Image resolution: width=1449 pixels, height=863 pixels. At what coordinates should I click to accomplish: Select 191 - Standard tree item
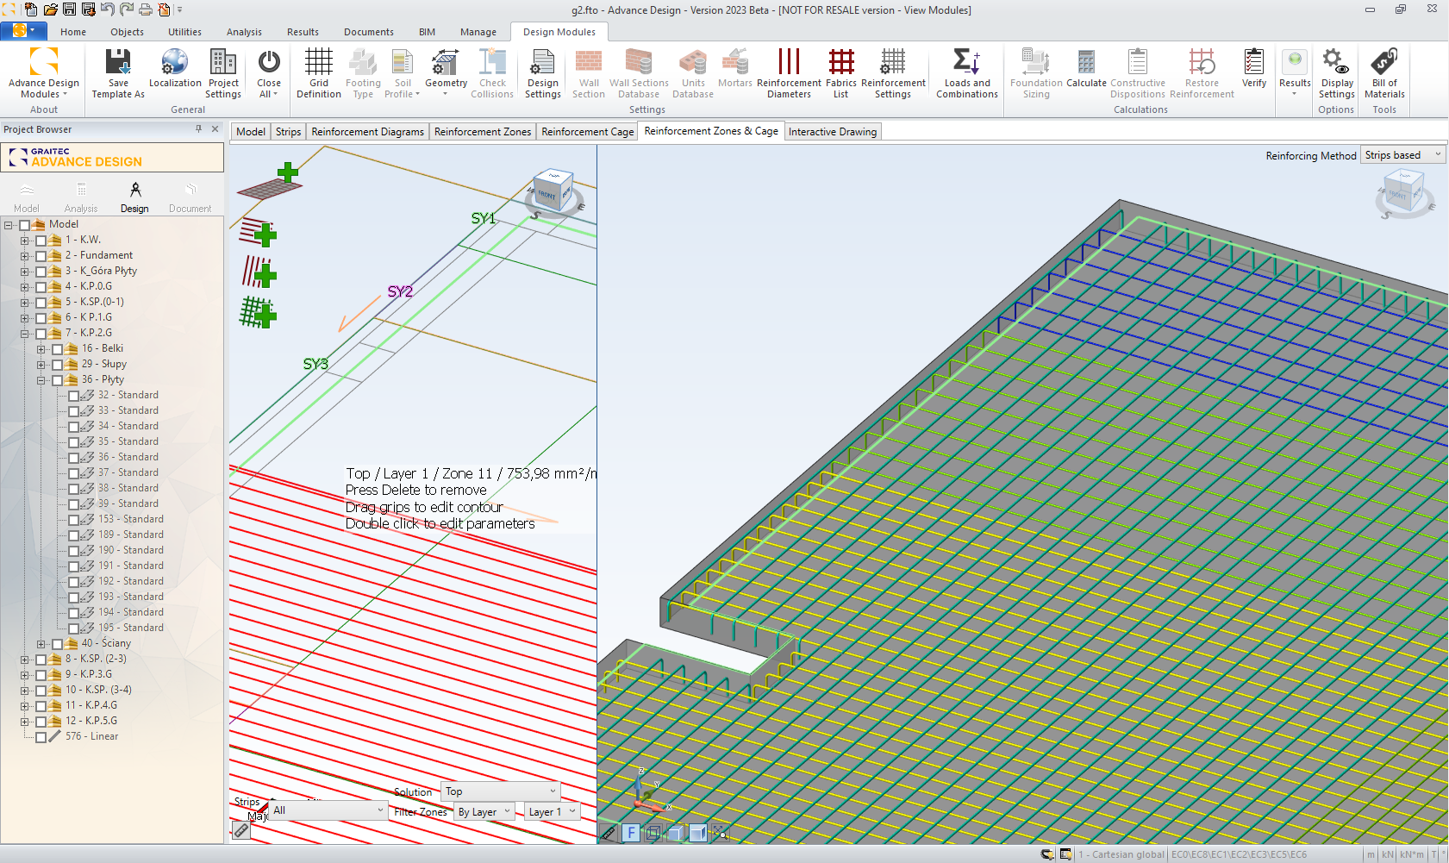tap(130, 566)
